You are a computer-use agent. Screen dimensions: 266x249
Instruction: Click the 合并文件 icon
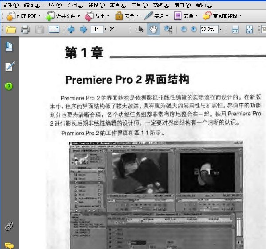[x=50, y=16]
